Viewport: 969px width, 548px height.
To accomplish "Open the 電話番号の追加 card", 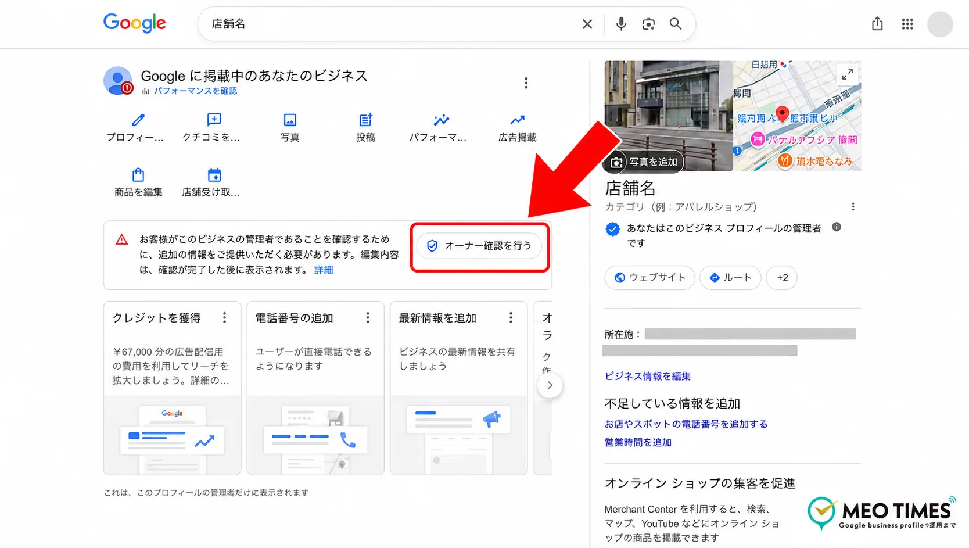I will point(315,388).
